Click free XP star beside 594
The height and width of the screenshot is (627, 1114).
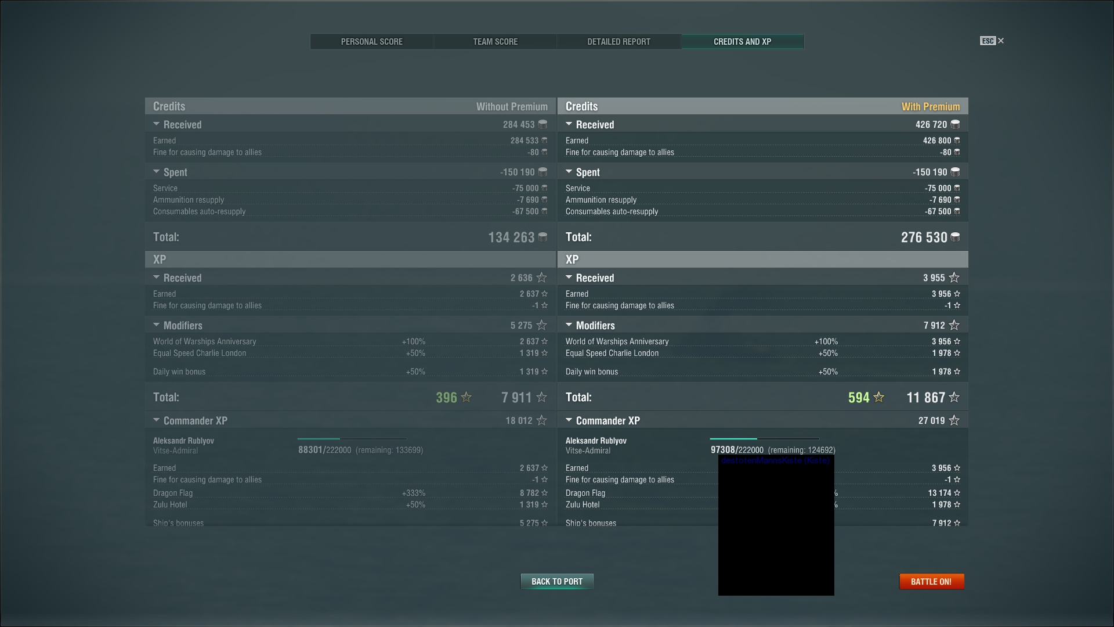[x=878, y=397]
